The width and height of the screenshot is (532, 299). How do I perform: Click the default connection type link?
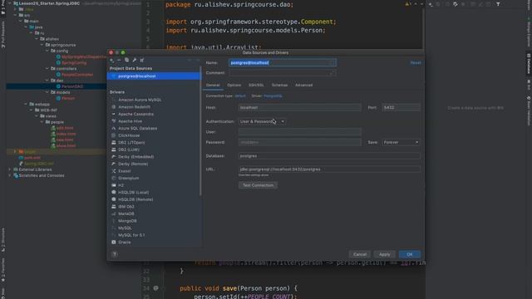coord(240,96)
